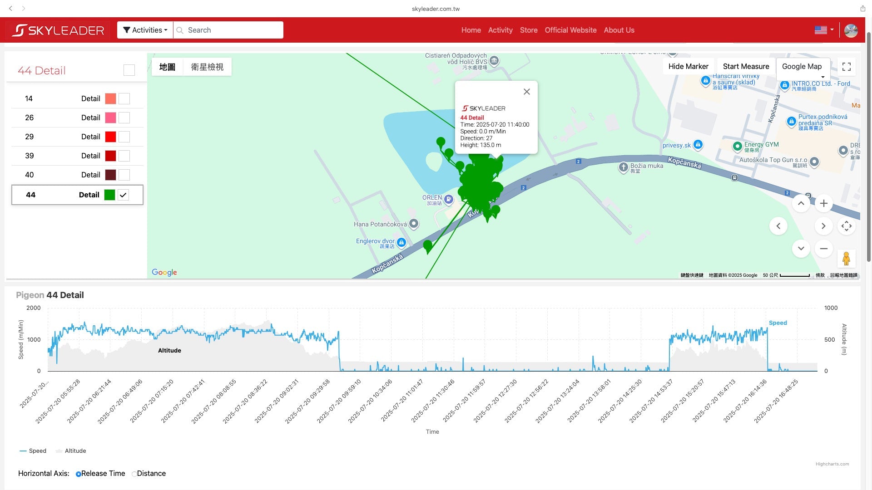Click the Street View pegman icon

click(x=846, y=259)
